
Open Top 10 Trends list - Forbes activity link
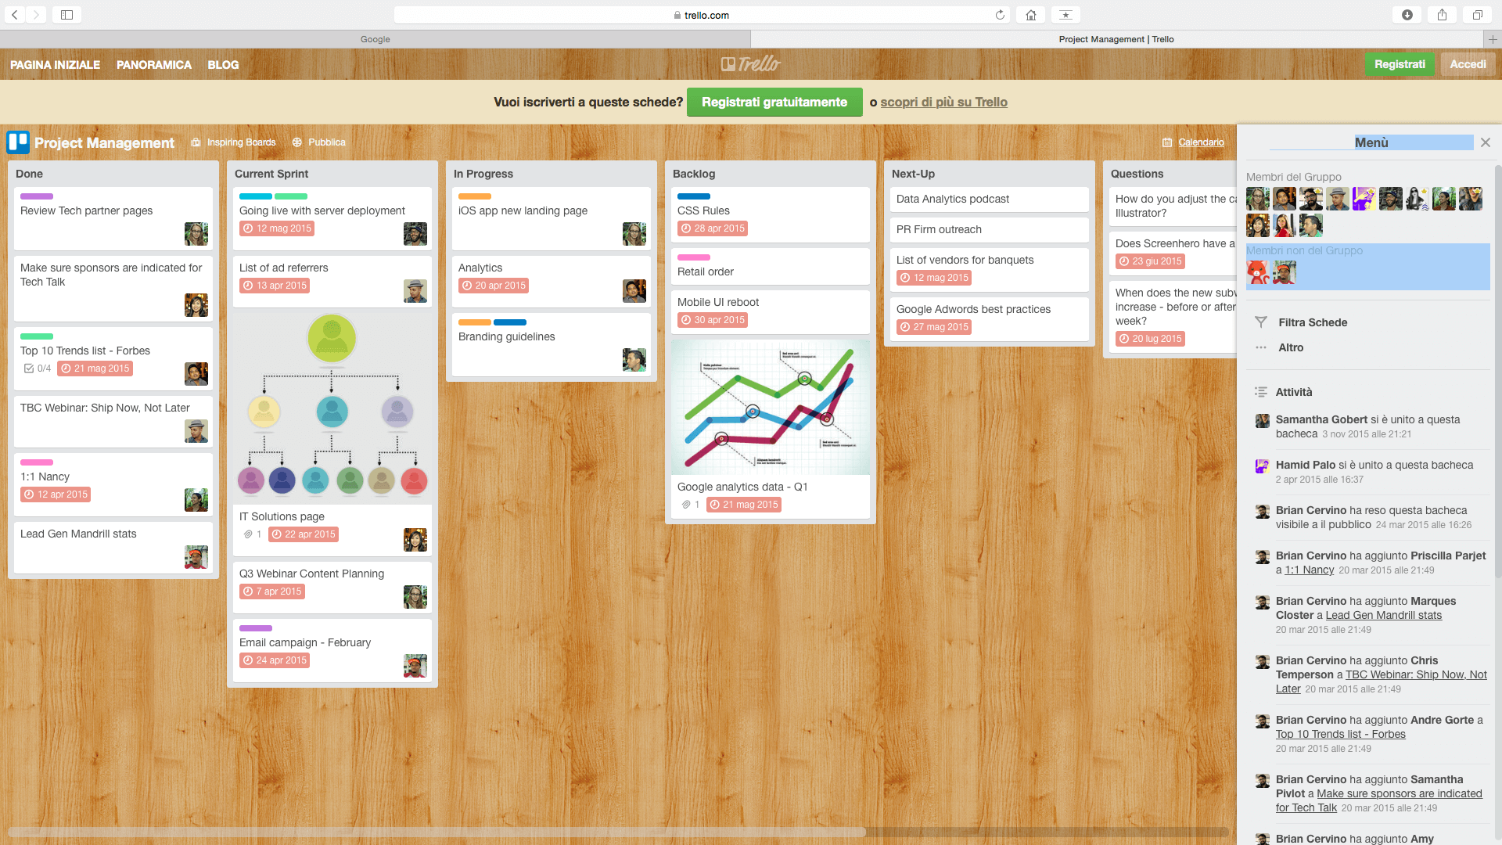(x=1340, y=735)
